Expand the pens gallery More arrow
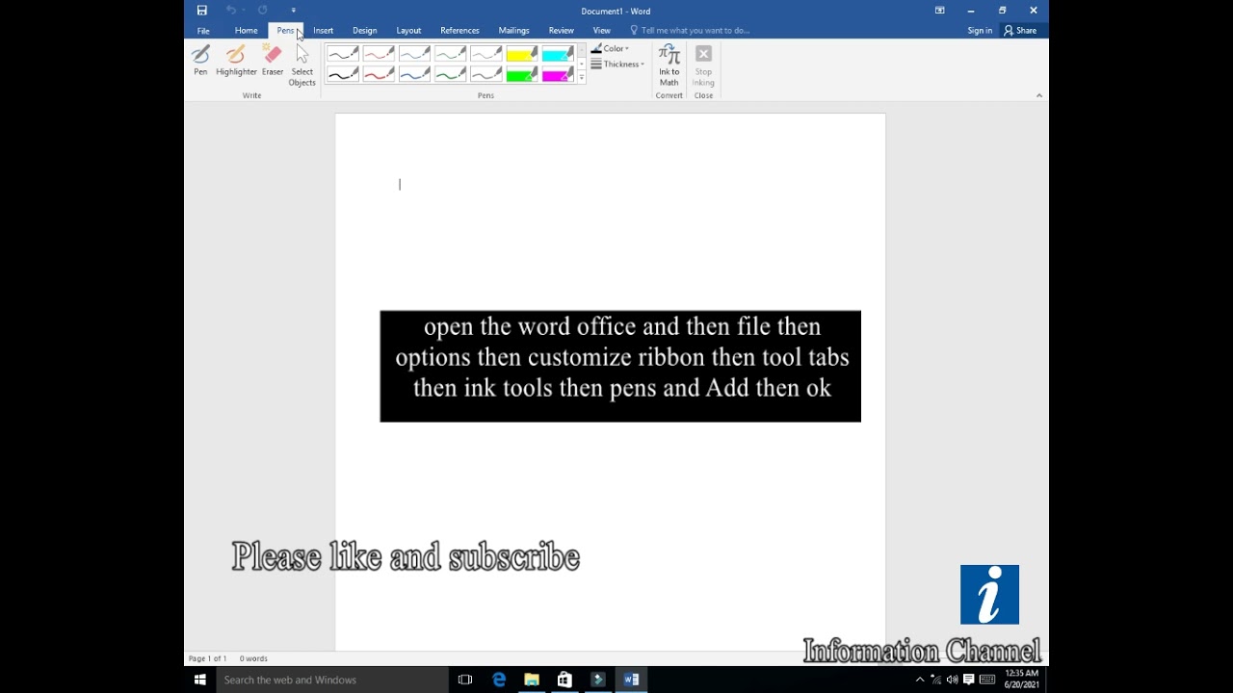1233x693 pixels. [581, 78]
